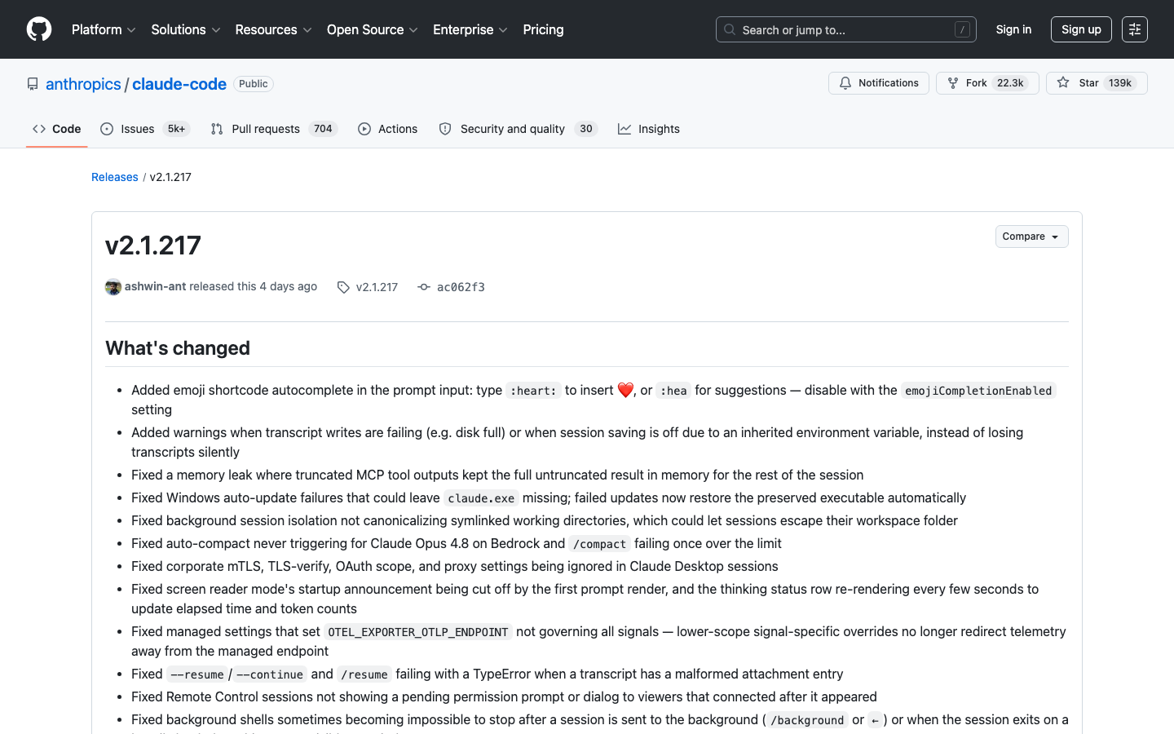Expand the Enterprise menu
This screenshot has height=734, width=1174.
click(x=470, y=29)
